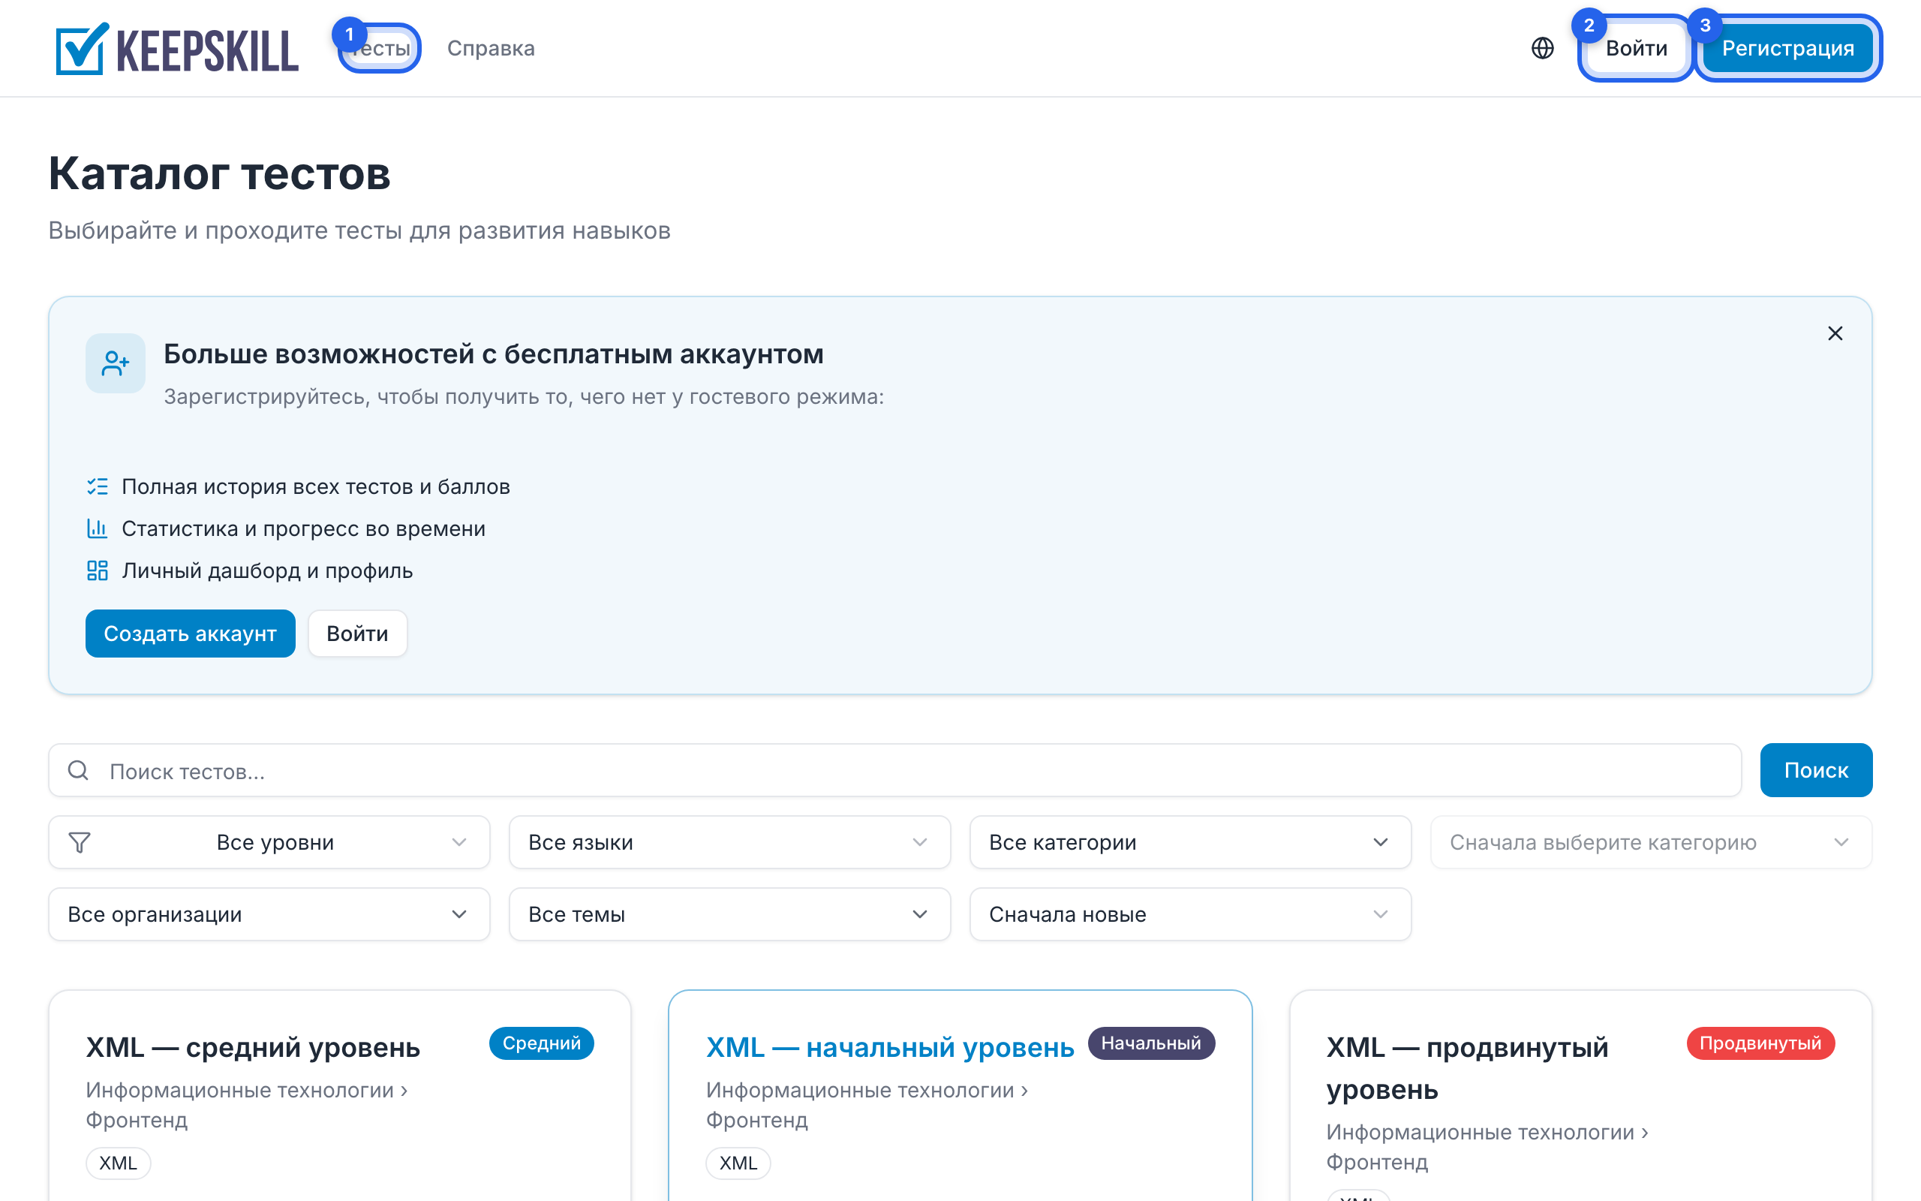1921x1201 pixels.
Task: Click the funnel filter icon
Action: click(80, 842)
